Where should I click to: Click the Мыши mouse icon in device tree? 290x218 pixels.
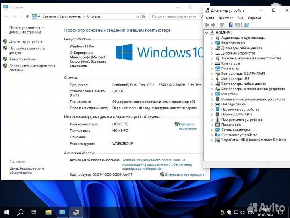217,99
